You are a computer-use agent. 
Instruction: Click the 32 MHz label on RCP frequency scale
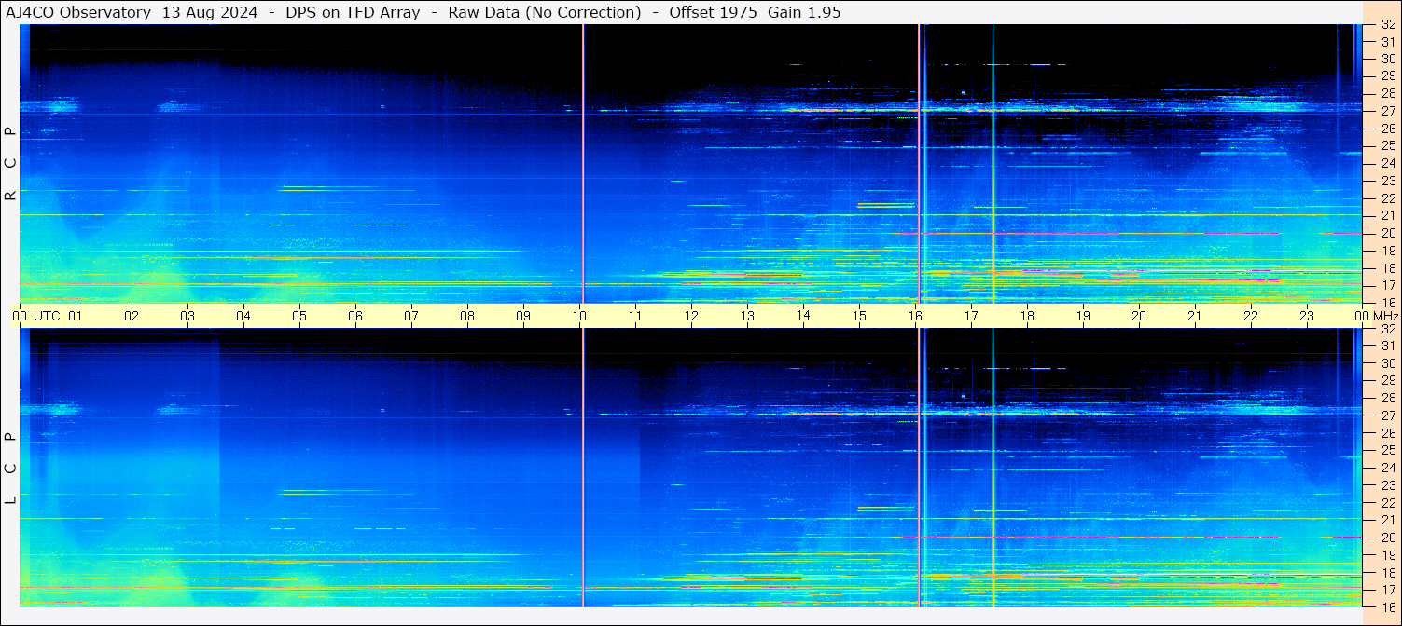tap(1388, 25)
